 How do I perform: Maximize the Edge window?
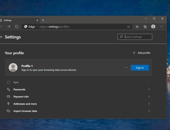tap(154, 18)
